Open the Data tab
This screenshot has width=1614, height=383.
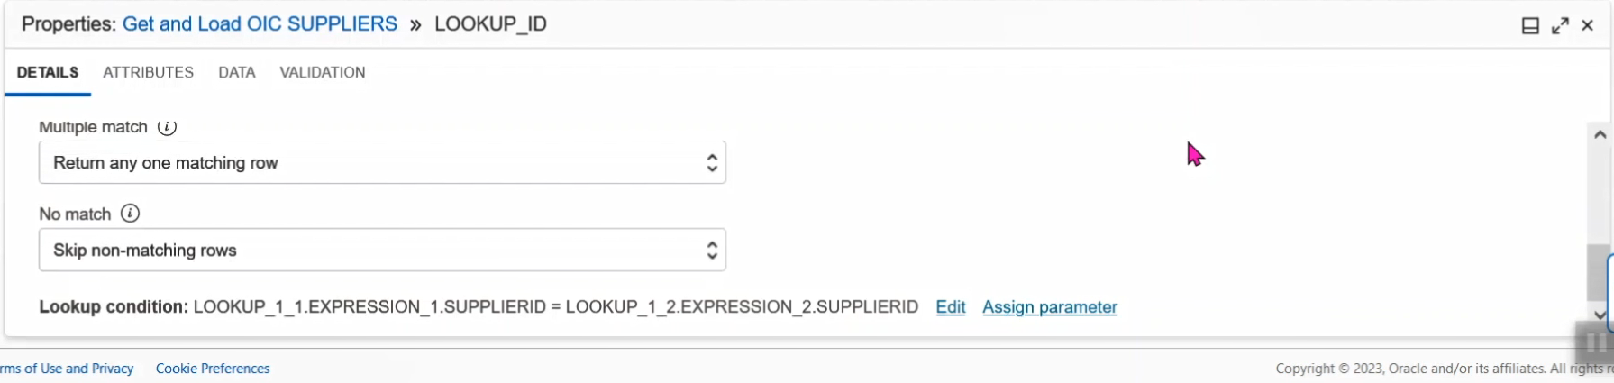point(237,72)
